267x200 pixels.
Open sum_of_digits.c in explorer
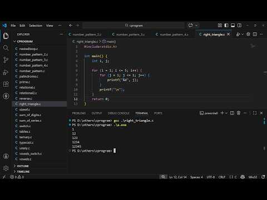(x=30, y=115)
